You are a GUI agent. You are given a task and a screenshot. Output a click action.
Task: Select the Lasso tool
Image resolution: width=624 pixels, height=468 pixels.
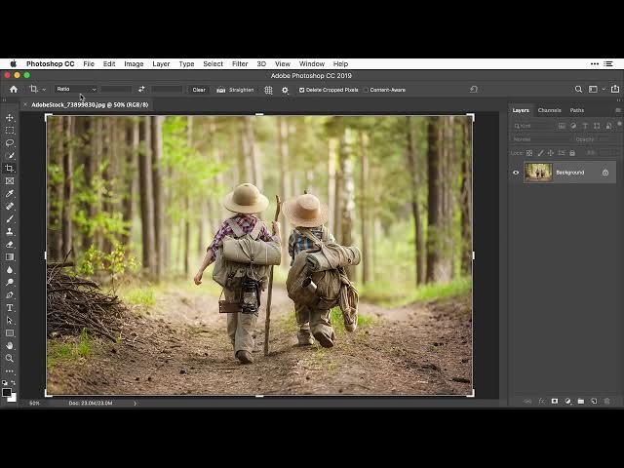(x=10, y=142)
